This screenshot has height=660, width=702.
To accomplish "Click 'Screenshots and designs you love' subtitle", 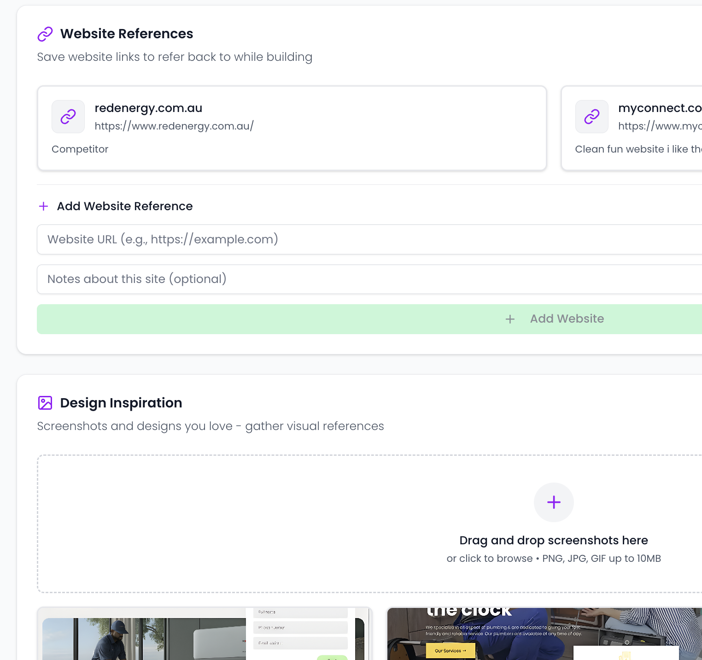I will point(211,426).
